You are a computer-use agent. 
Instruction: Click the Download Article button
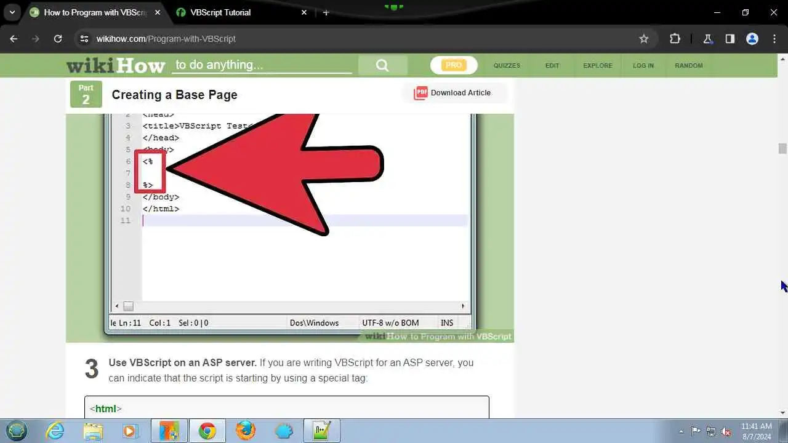(x=454, y=93)
